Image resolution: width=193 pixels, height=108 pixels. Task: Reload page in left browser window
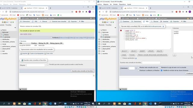[x=6, y=12]
